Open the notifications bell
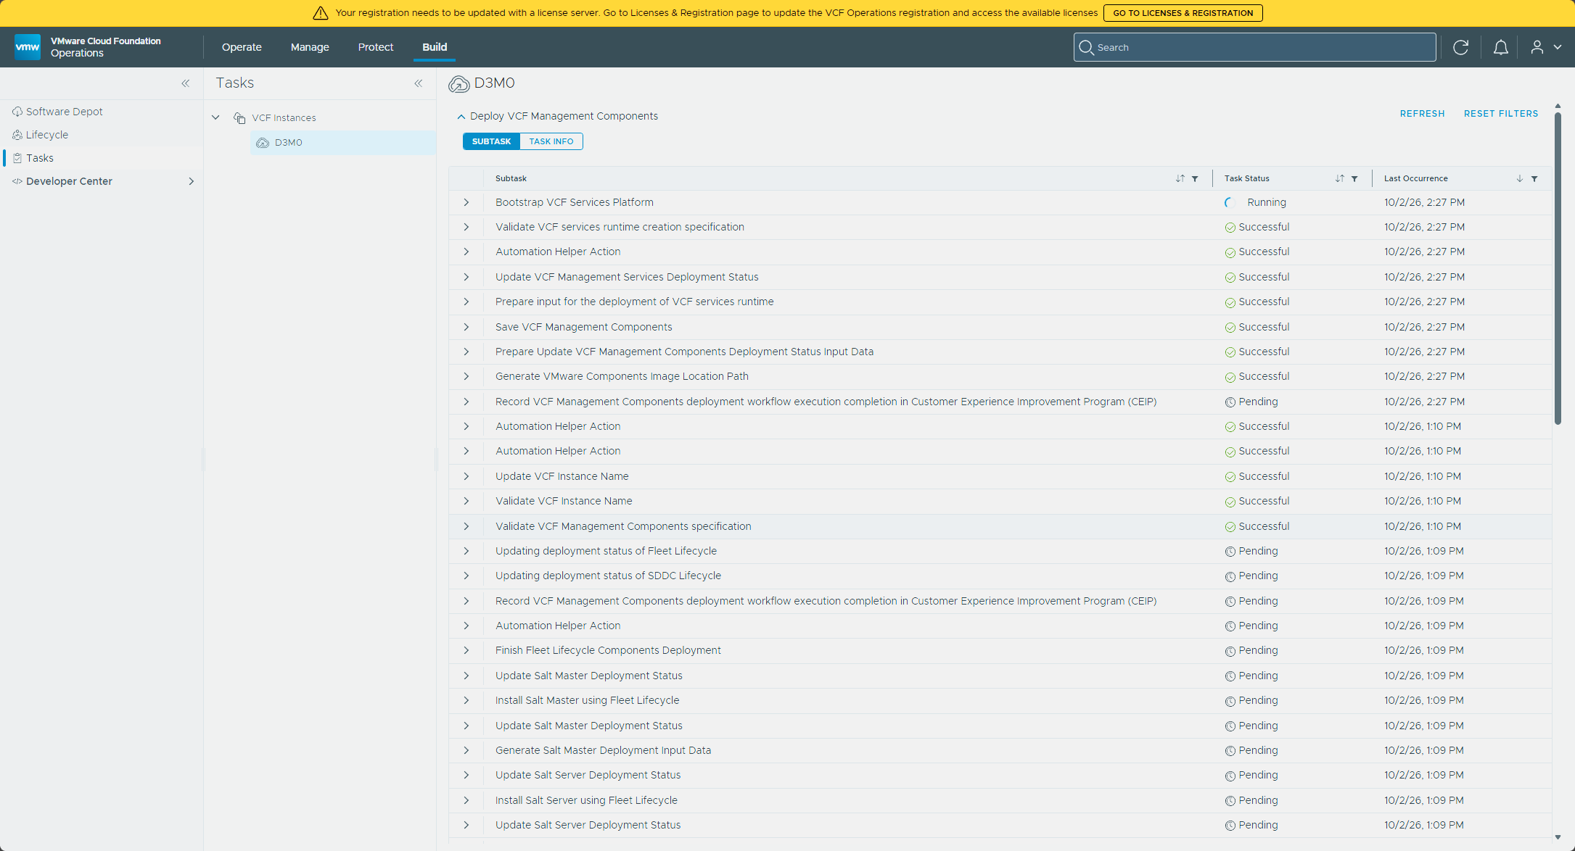The image size is (1575, 851). (1501, 47)
